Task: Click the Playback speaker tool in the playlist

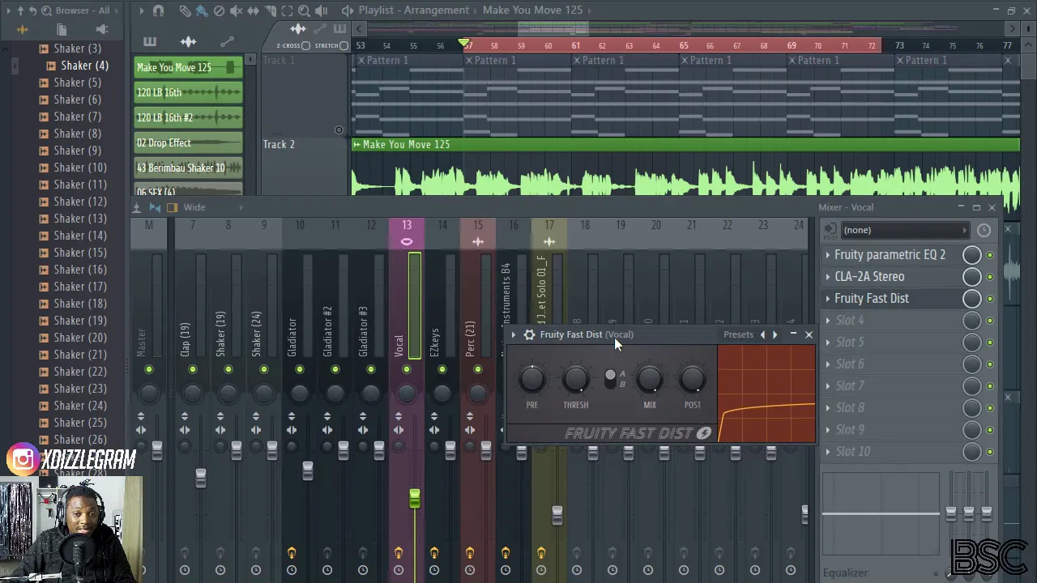Action: tap(322, 11)
